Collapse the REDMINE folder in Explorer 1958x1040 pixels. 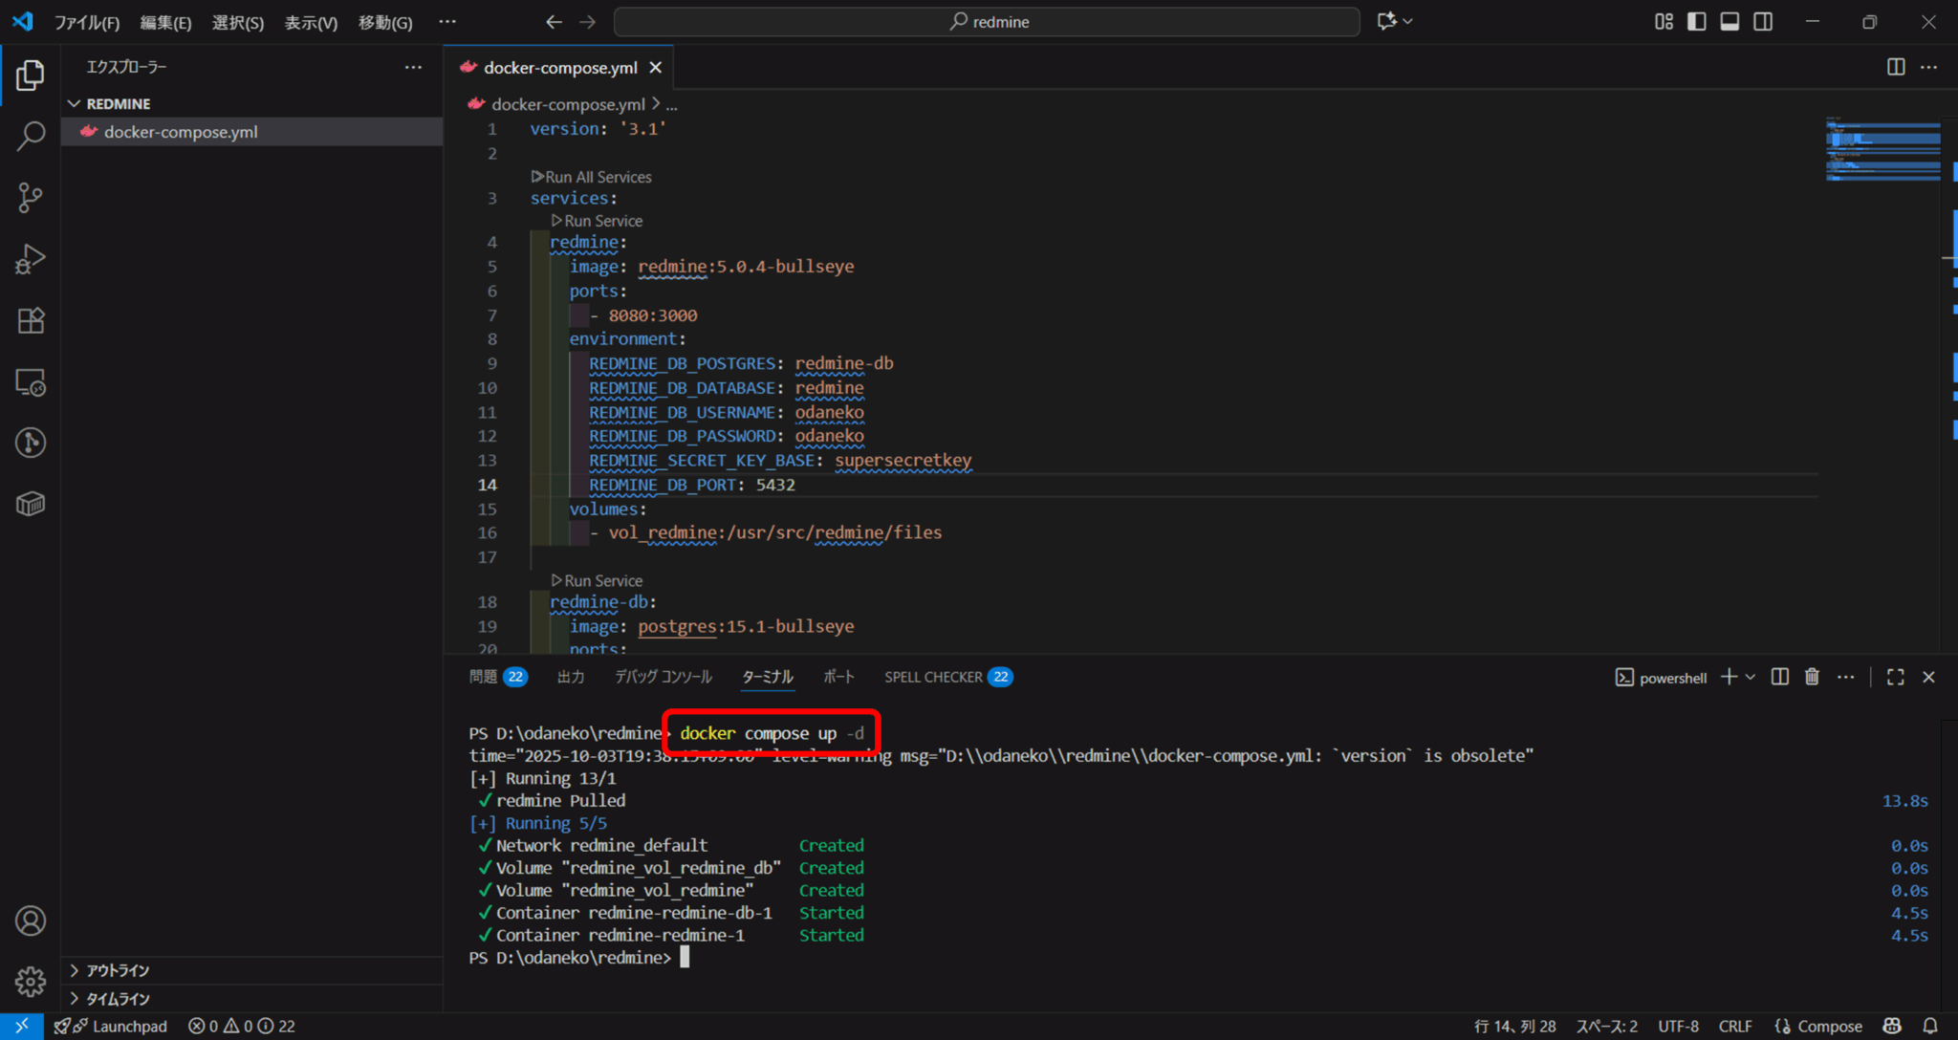[x=75, y=103]
